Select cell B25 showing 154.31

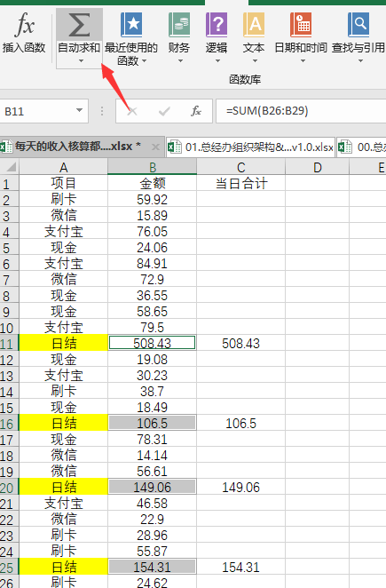pyautogui.click(x=152, y=568)
